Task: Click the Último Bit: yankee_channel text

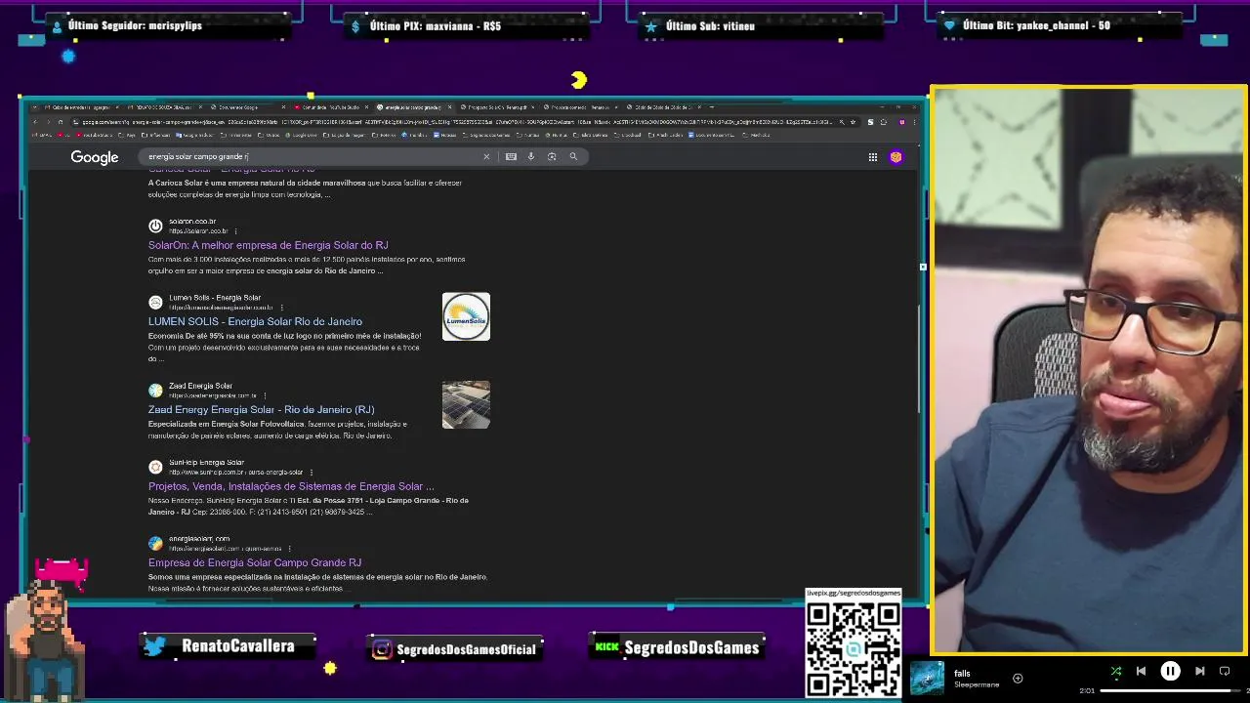Action: (1036, 25)
